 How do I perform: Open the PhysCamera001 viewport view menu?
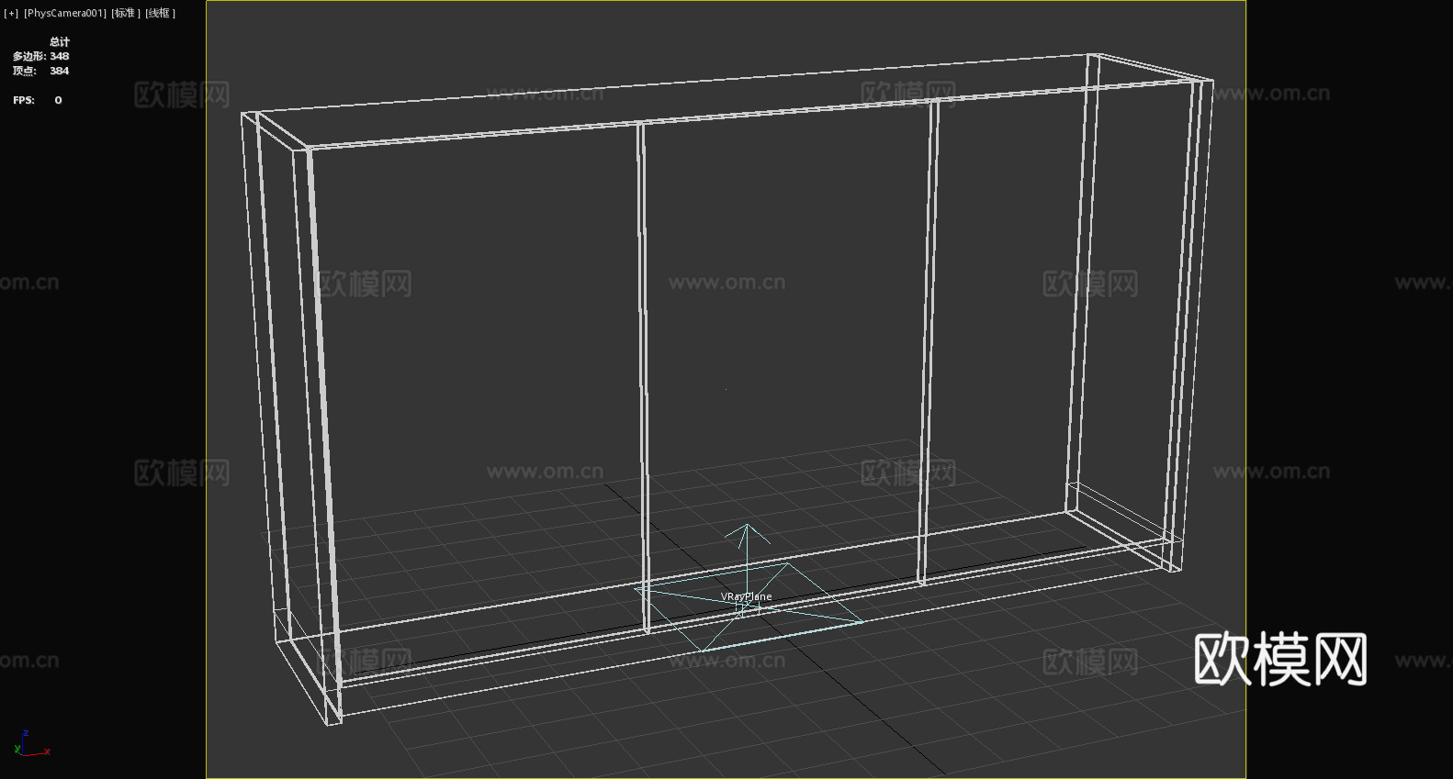tap(65, 13)
